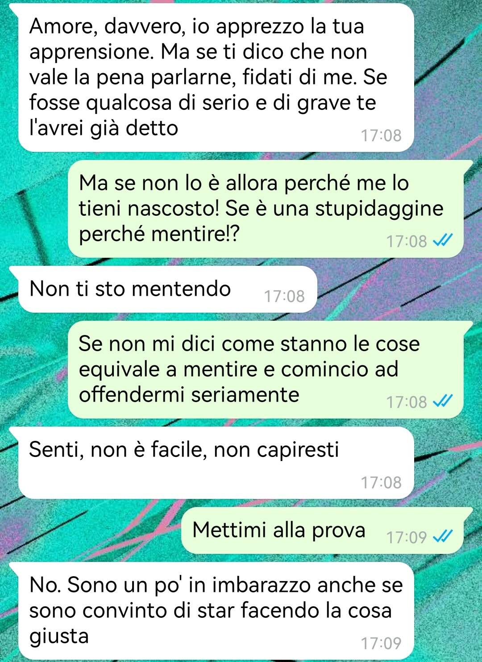Tap the 17:08 timestamp on the 'Amore' message
This screenshot has width=482, height=662.
pyautogui.click(x=381, y=135)
